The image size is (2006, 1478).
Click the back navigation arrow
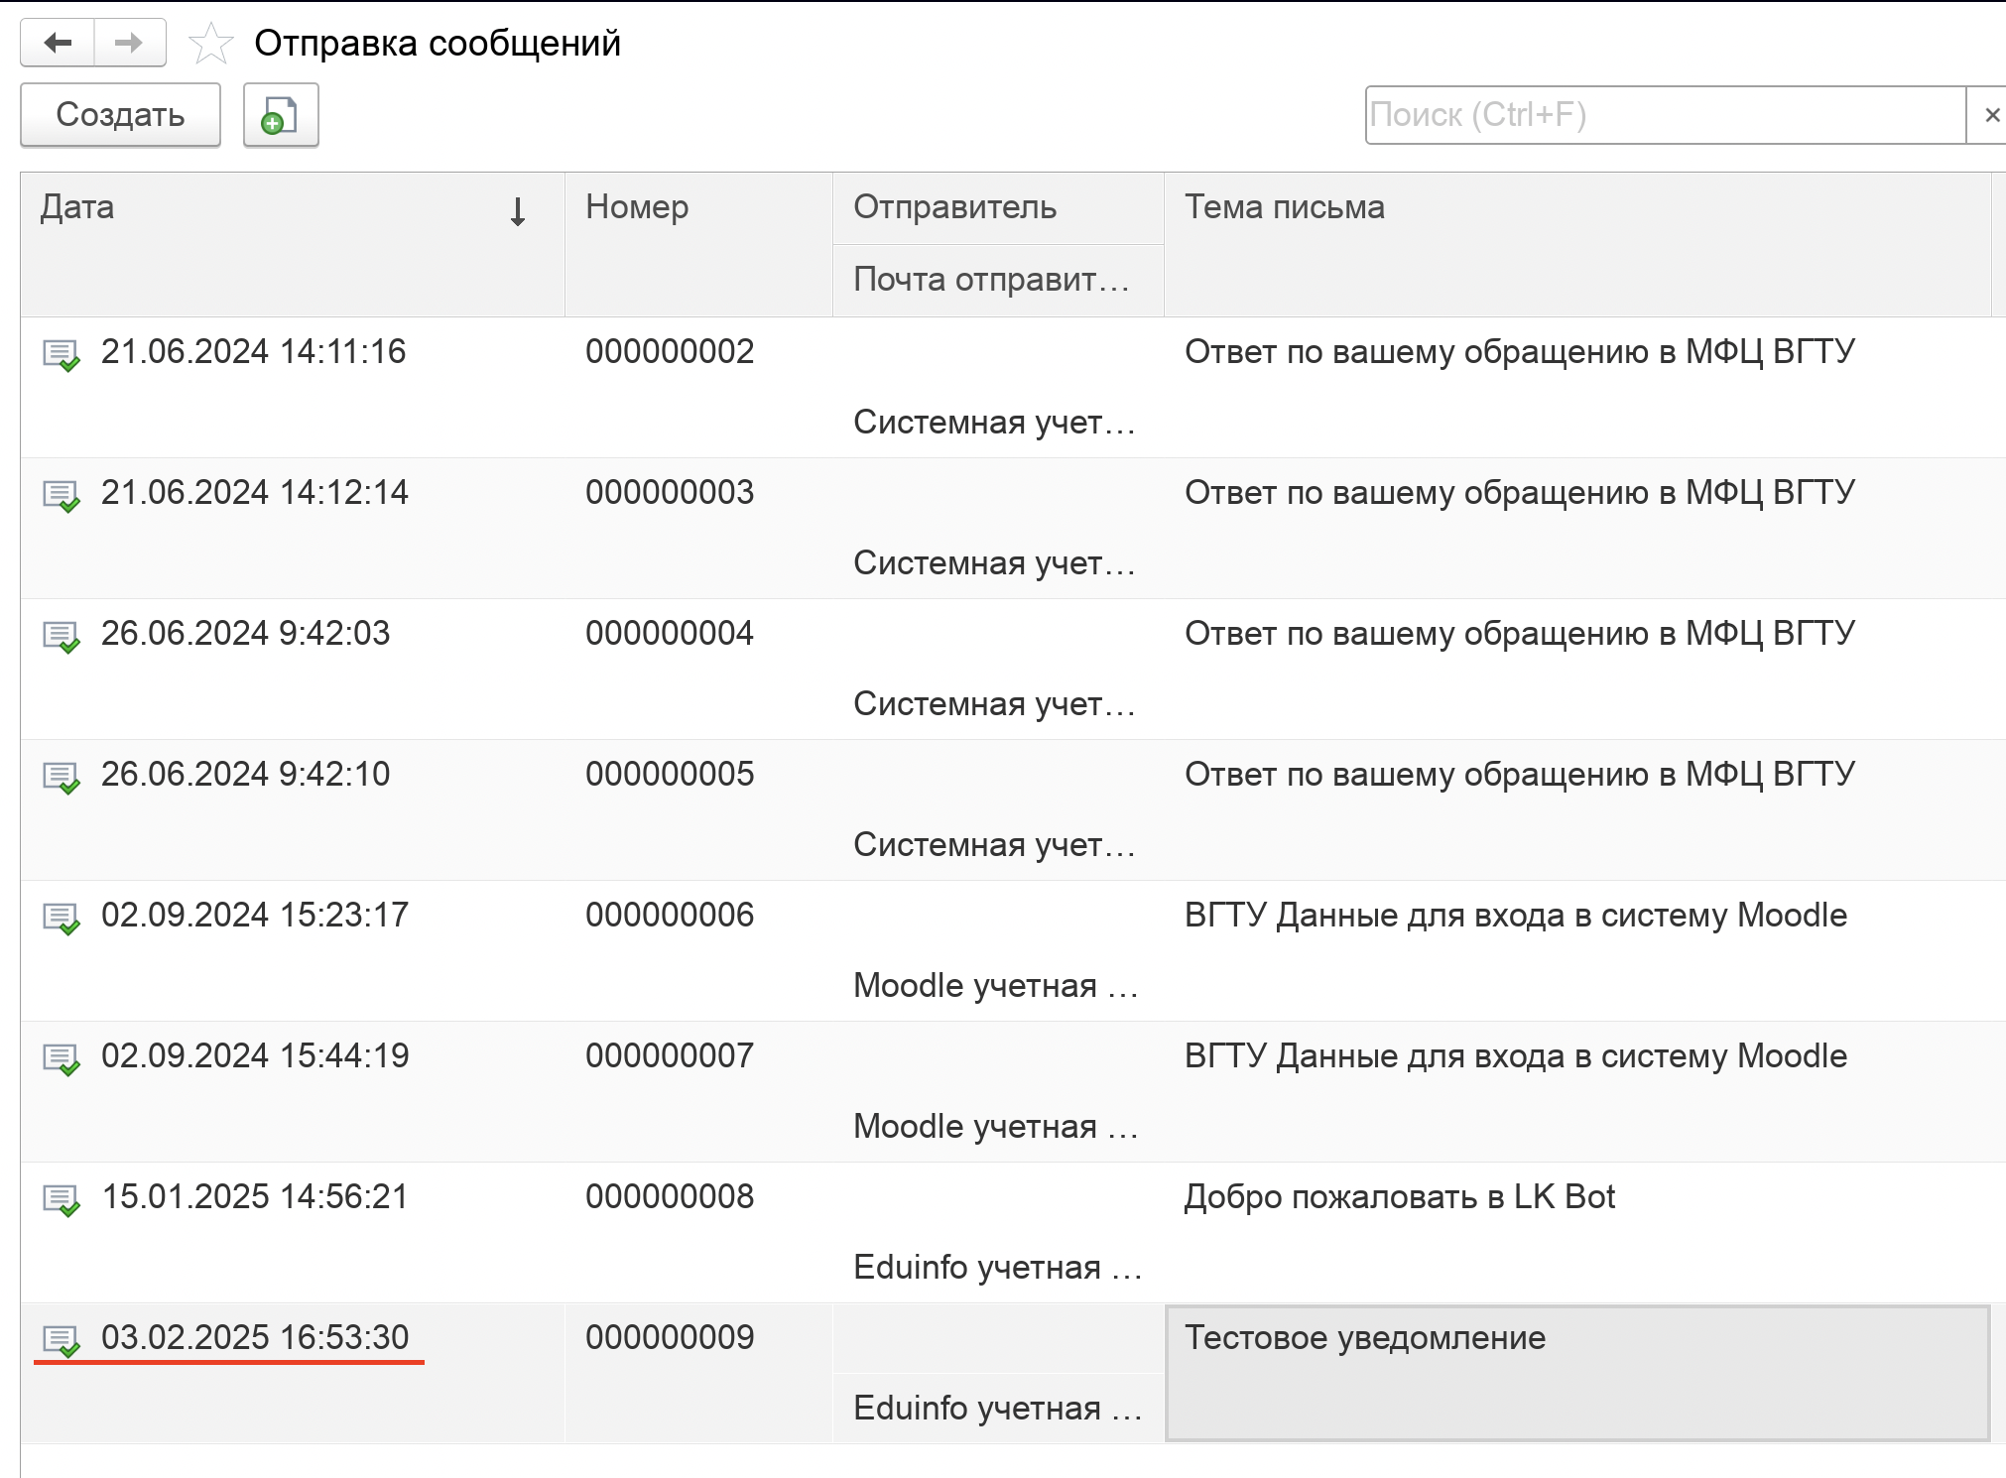click(x=58, y=43)
